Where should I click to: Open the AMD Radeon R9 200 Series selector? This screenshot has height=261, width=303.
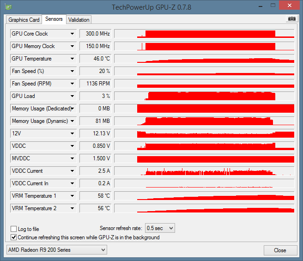[x=57, y=250]
